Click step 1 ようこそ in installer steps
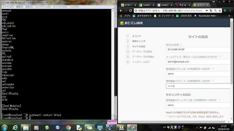The image size is (234, 131). click(134, 36)
